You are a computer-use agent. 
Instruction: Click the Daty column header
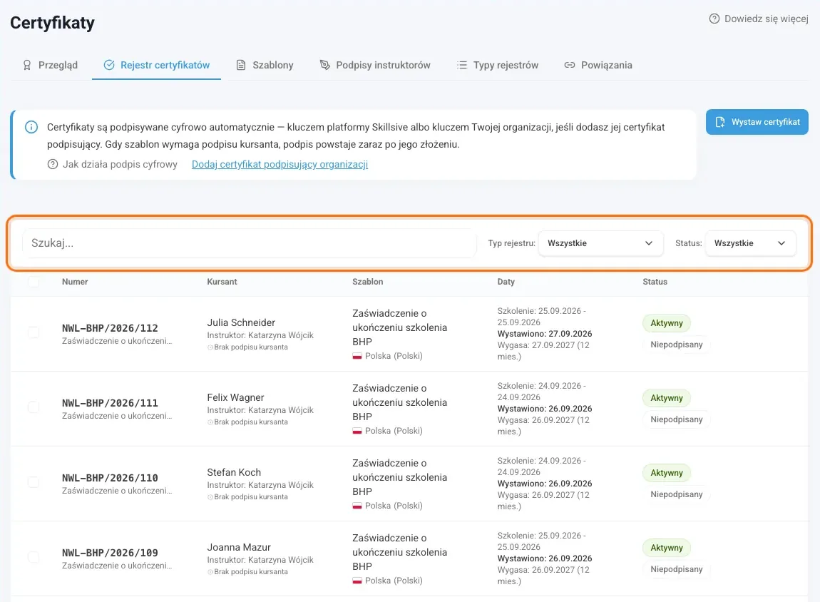pos(506,282)
